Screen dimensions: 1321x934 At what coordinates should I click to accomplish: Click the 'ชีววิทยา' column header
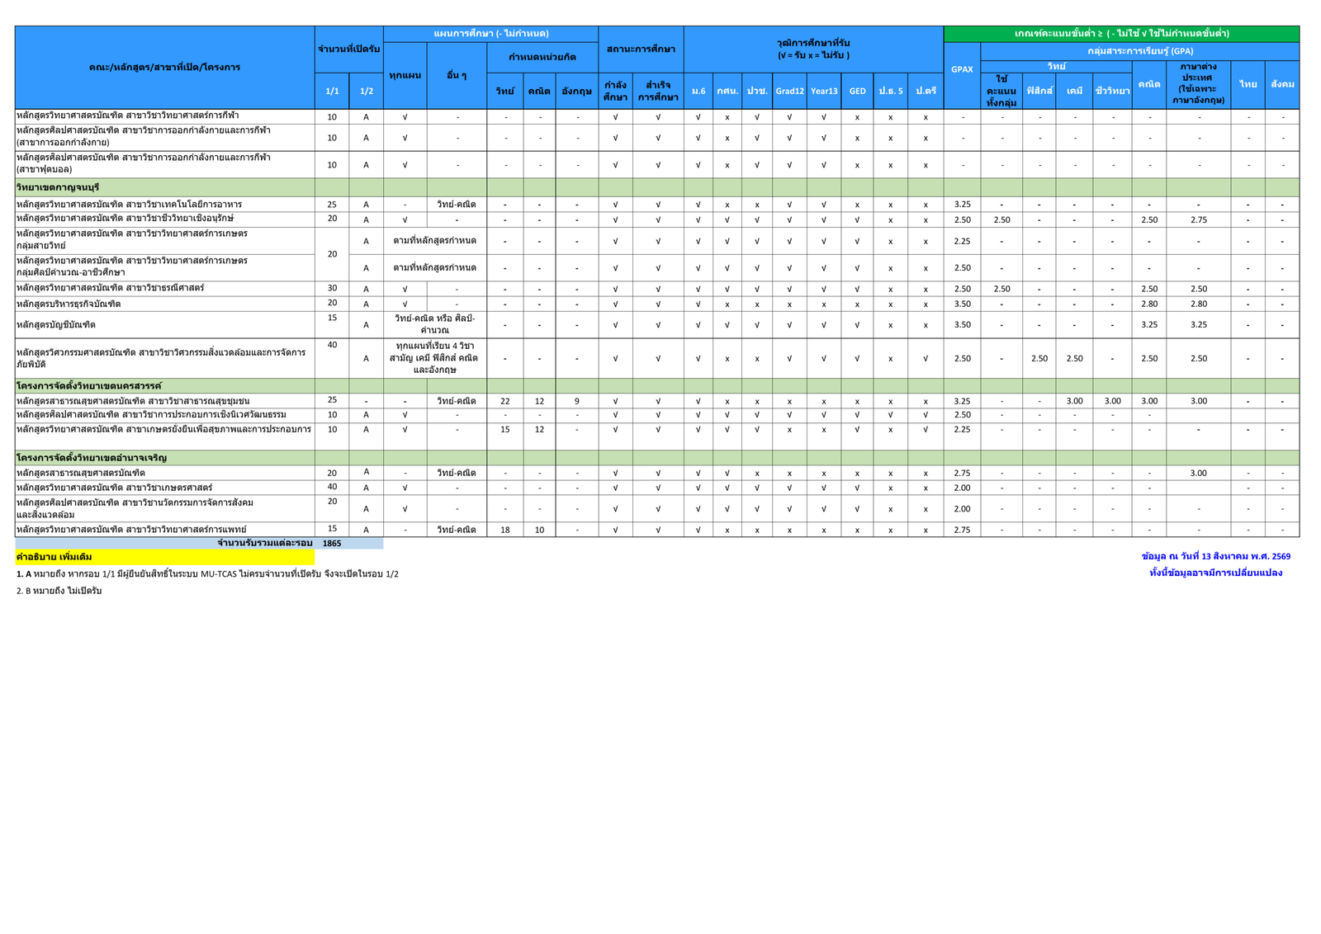click(x=1112, y=91)
